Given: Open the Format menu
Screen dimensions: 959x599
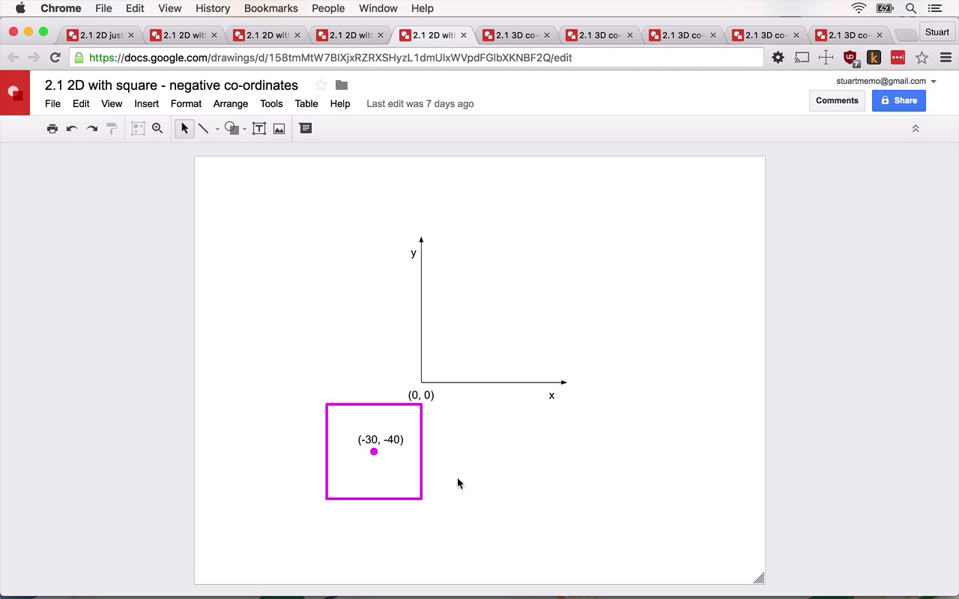Looking at the screenshot, I should click(186, 104).
